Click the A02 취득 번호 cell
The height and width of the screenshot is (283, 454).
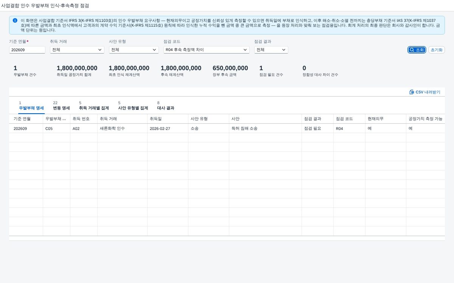click(x=84, y=128)
